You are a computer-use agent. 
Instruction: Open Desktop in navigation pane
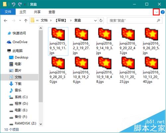[22, 58]
